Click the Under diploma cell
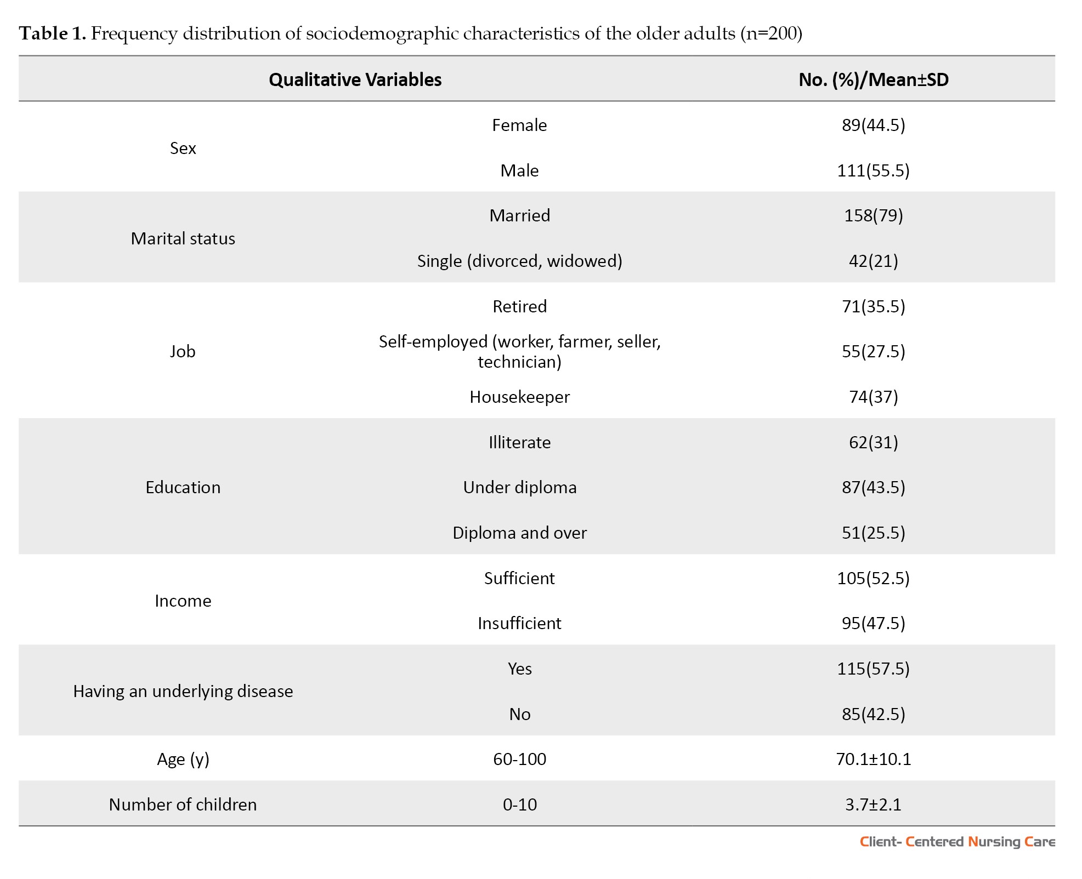Screen dimensions: 1082x879 point(519,487)
